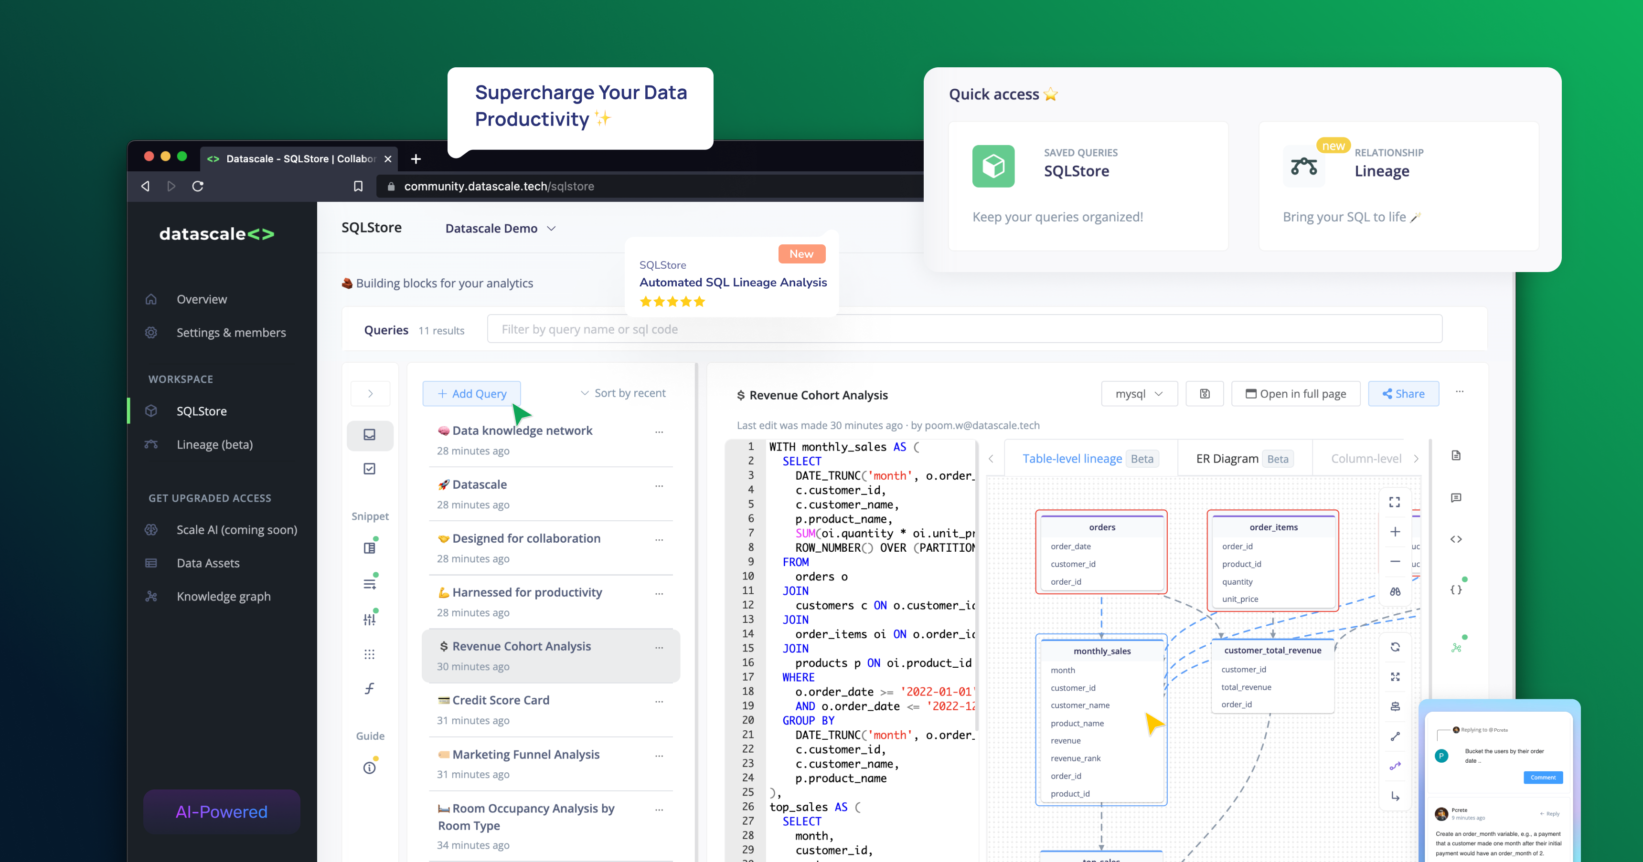Viewport: 1643px width, 862px height.
Task: Click the dotted grid snippet icon
Action: (369, 654)
